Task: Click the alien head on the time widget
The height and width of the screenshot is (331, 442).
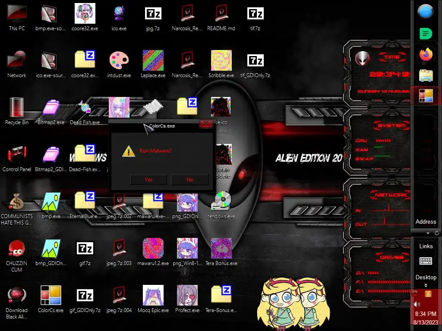Action: click(x=362, y=59)
